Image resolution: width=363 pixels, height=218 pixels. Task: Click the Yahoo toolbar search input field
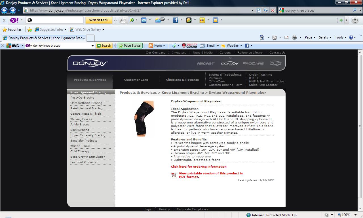pyautogui.click(x=57, y=20)
